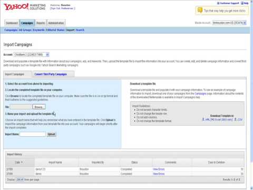Open the Dashboard tab

[12, 23]
